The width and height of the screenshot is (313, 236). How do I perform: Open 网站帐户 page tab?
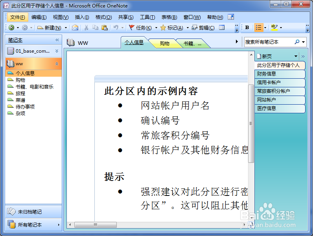click(280, 100)
